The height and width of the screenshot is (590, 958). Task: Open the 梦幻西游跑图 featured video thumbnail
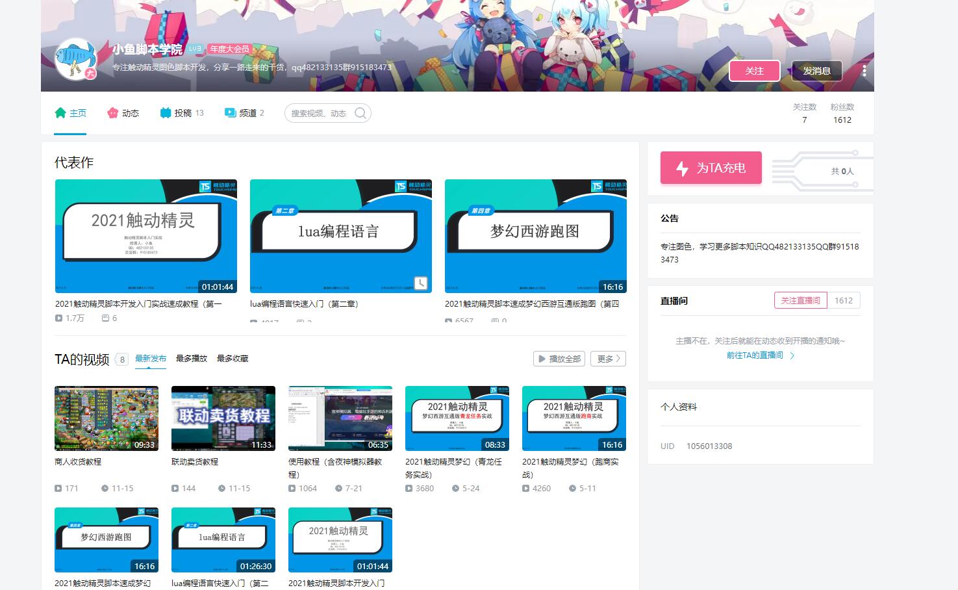(x=536, y=237)
